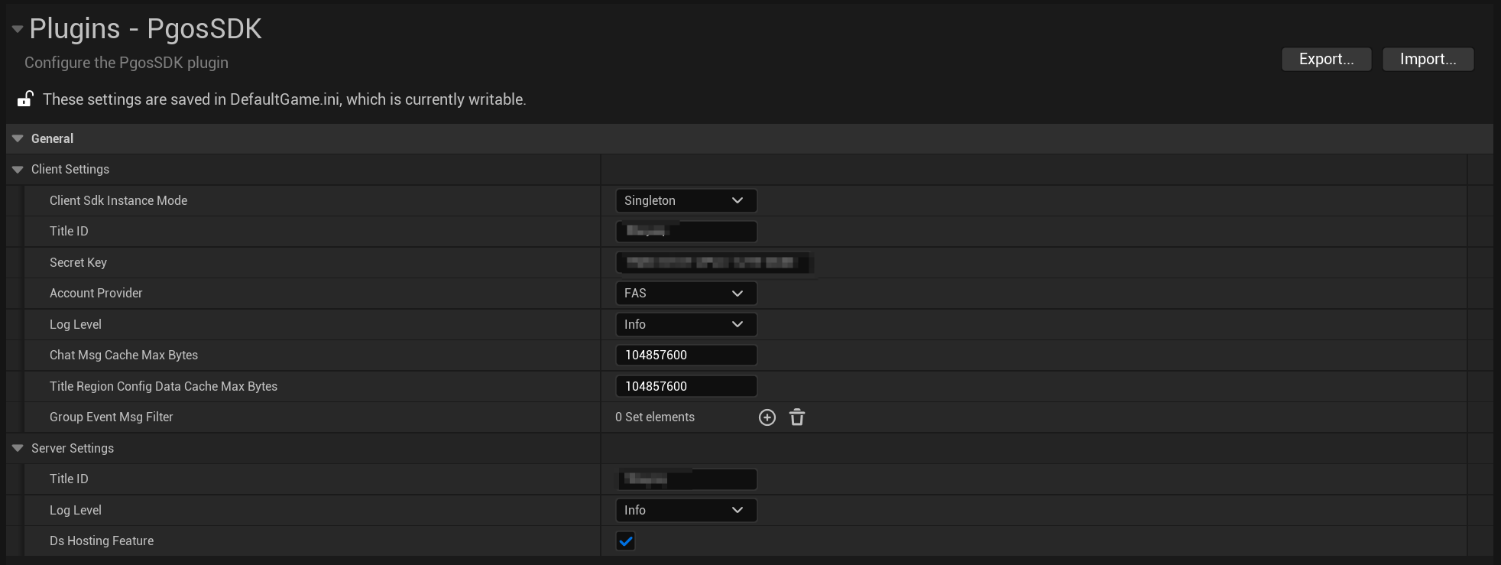
Task: Edit the Chat Msg Cache Max Bytes field
Action: [x=686, y=355]
